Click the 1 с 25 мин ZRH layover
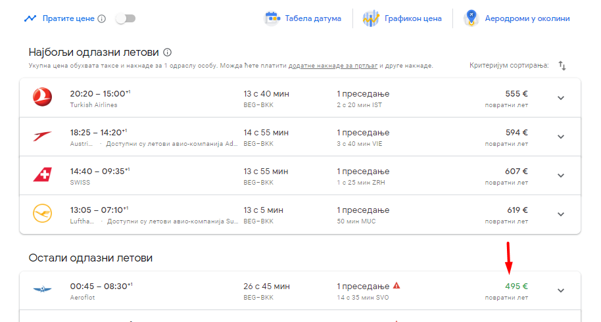 pos(361,182)
